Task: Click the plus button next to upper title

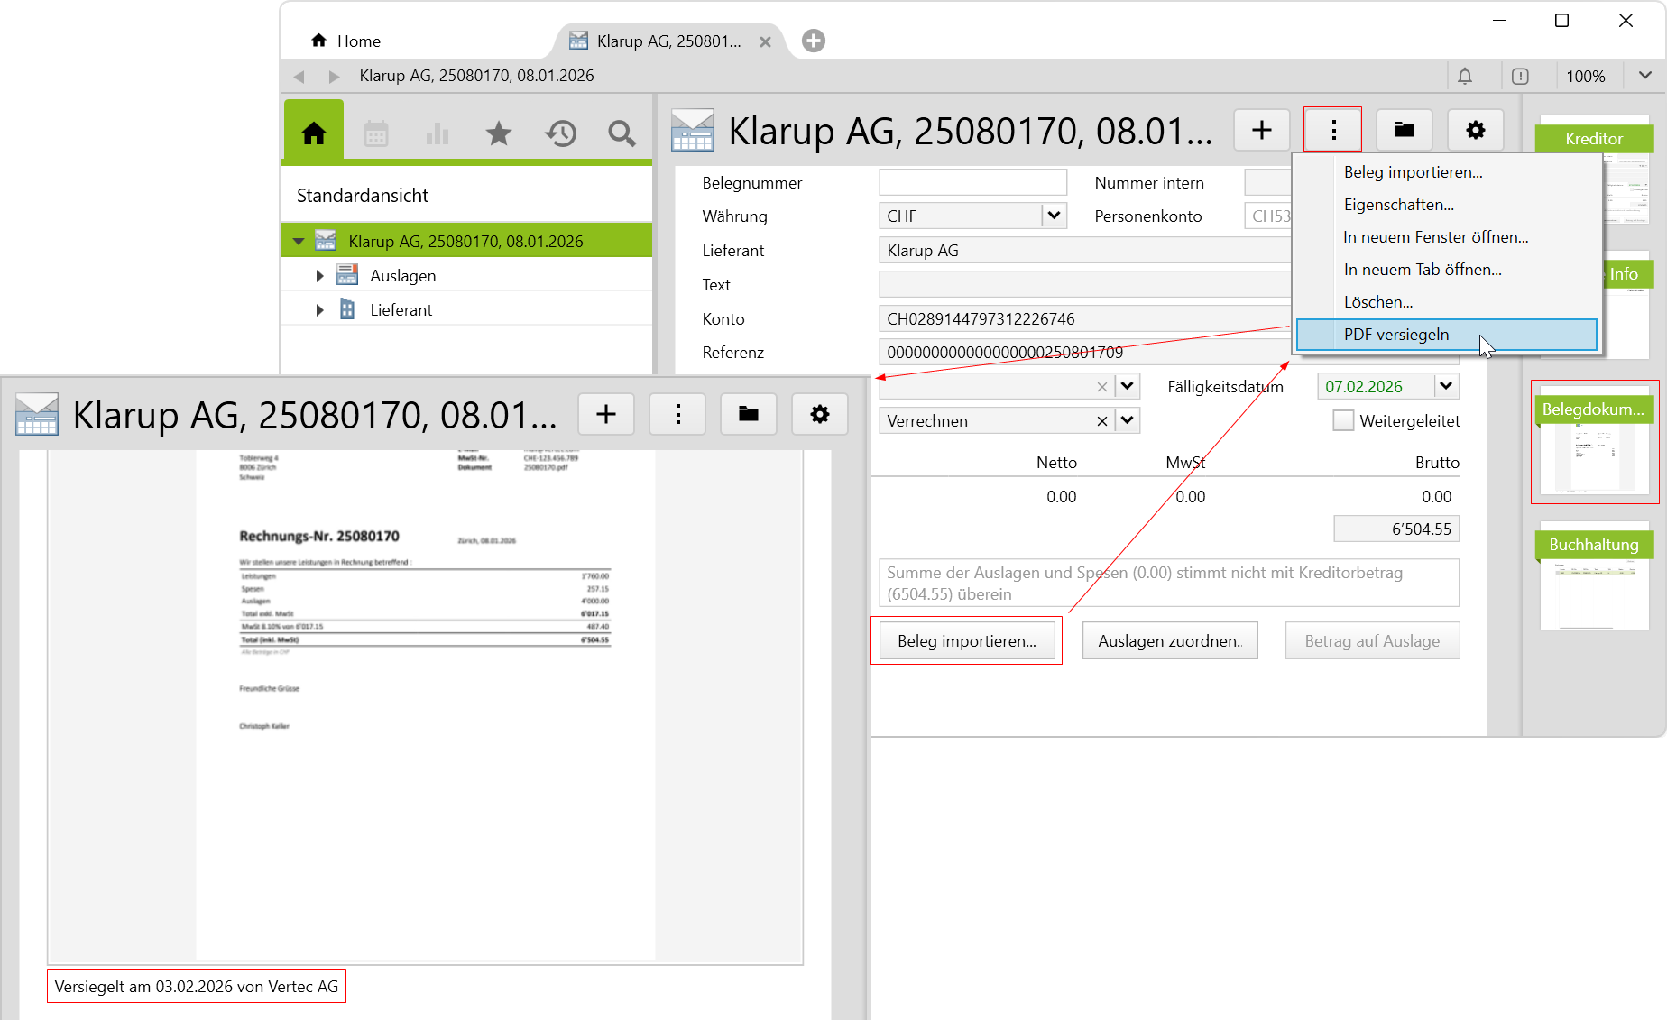Action: pos(1261,131)
